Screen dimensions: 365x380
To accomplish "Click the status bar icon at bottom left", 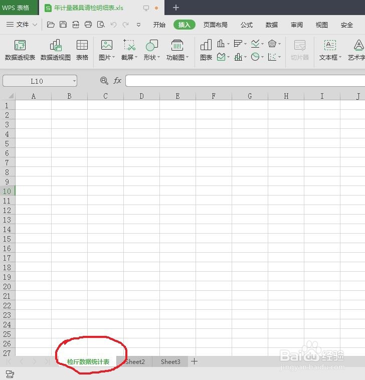I will point(10,374).
